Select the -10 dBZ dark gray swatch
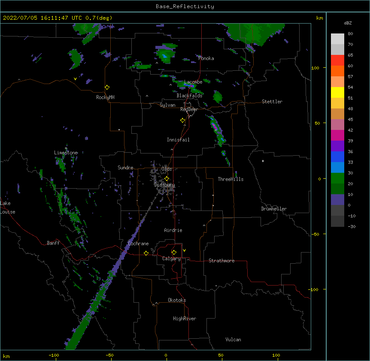This screenshot has width=370, height=361. point(337,221)
